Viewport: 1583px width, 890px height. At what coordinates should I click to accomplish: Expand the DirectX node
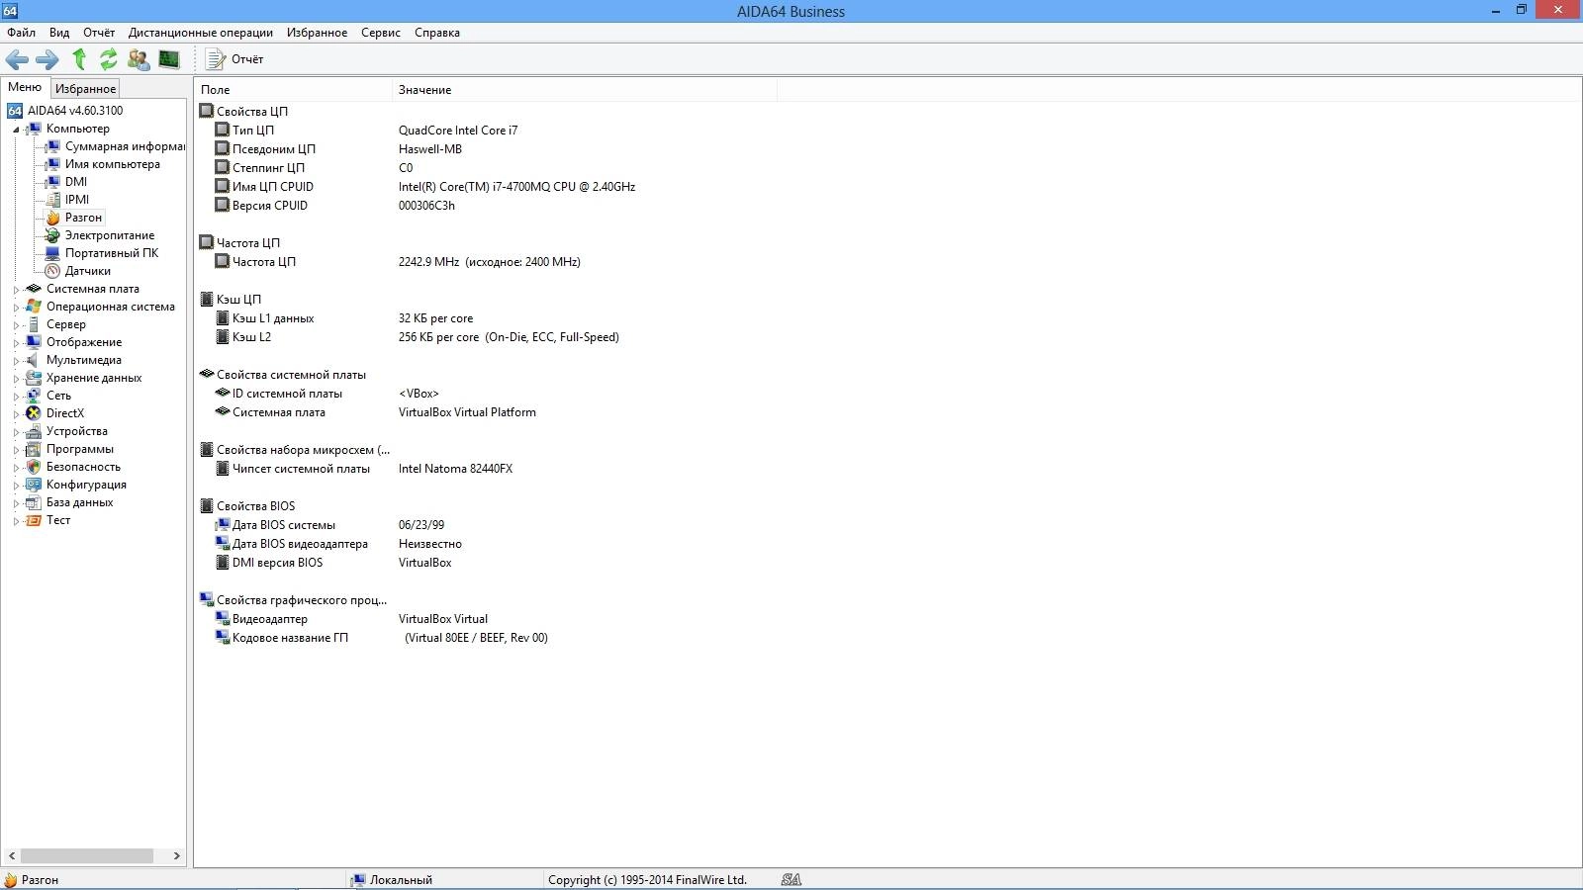[16, 414]
